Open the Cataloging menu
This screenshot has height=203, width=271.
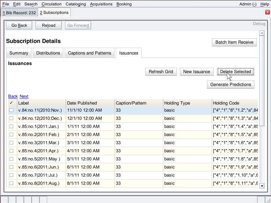point(76,4)
